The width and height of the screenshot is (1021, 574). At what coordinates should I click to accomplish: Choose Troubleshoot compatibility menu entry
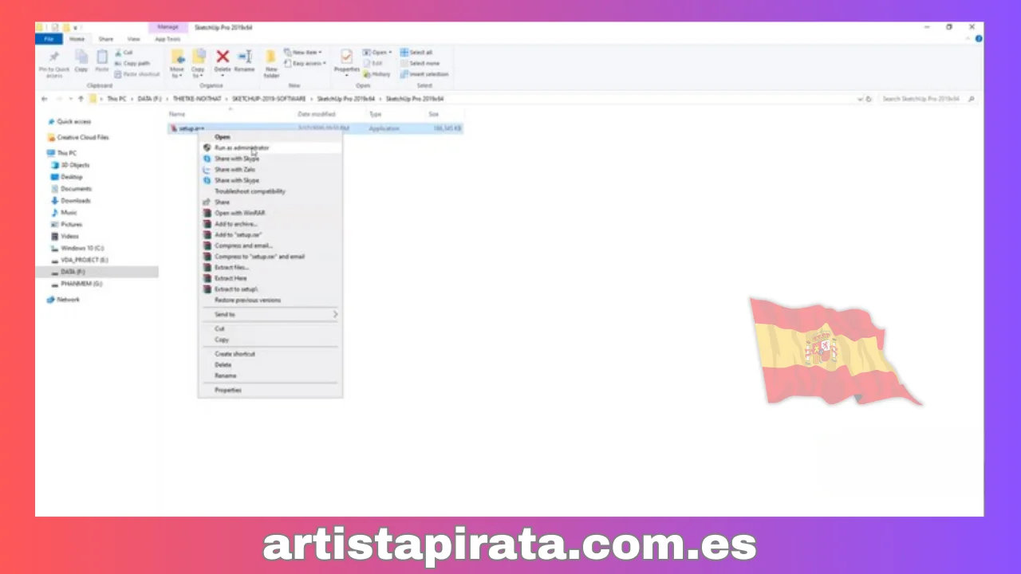[x=270, y=191]
